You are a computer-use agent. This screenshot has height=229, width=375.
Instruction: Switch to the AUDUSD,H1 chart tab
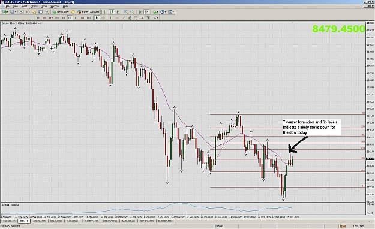[x=128, y=221]
